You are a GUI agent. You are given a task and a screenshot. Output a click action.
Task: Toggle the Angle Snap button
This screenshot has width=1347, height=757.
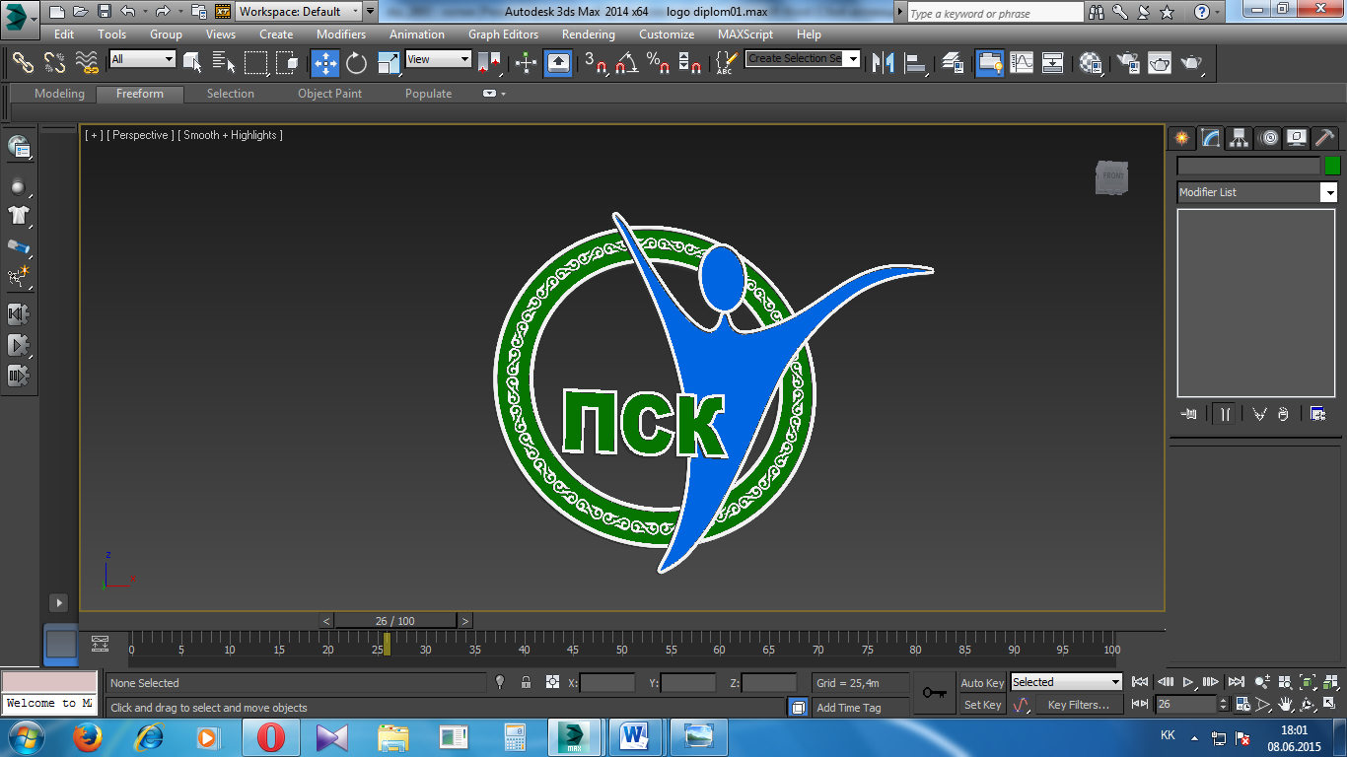[626, 62]
